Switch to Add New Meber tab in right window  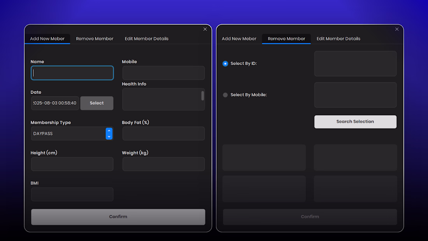click(239, 39)
